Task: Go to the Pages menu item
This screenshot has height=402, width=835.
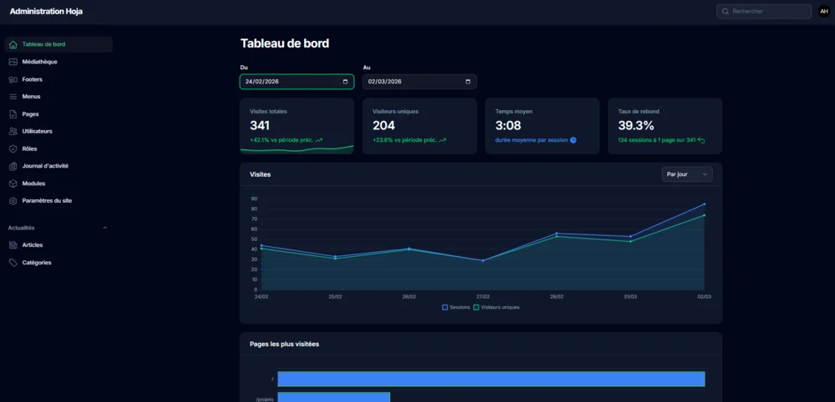Action: click(30, 114)
